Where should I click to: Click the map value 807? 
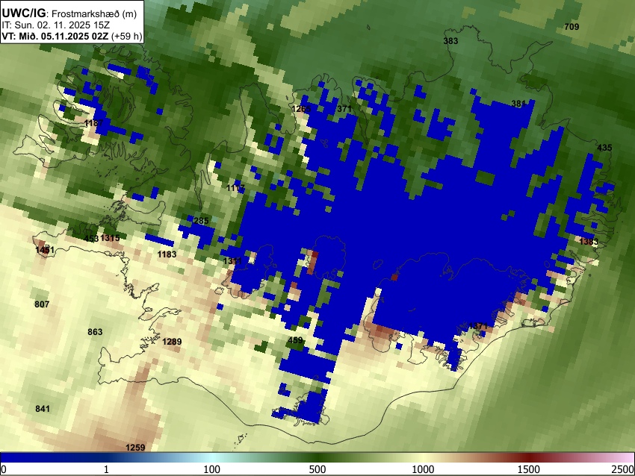click(42, 304)
